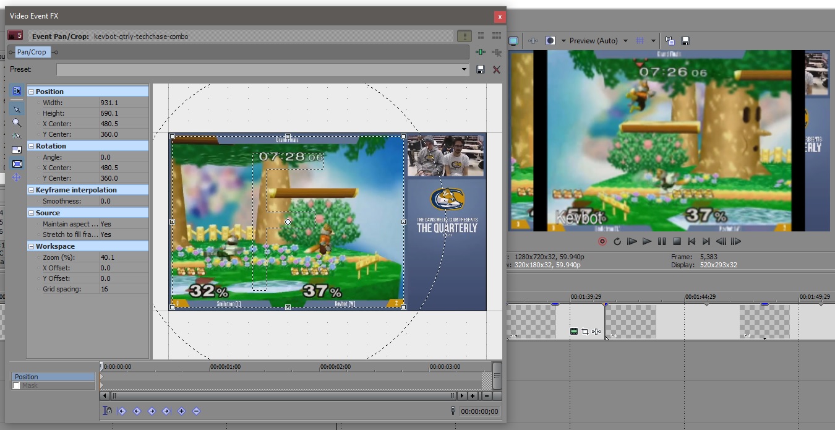Click the keyframe cursor timecode field

coord(479,411)
